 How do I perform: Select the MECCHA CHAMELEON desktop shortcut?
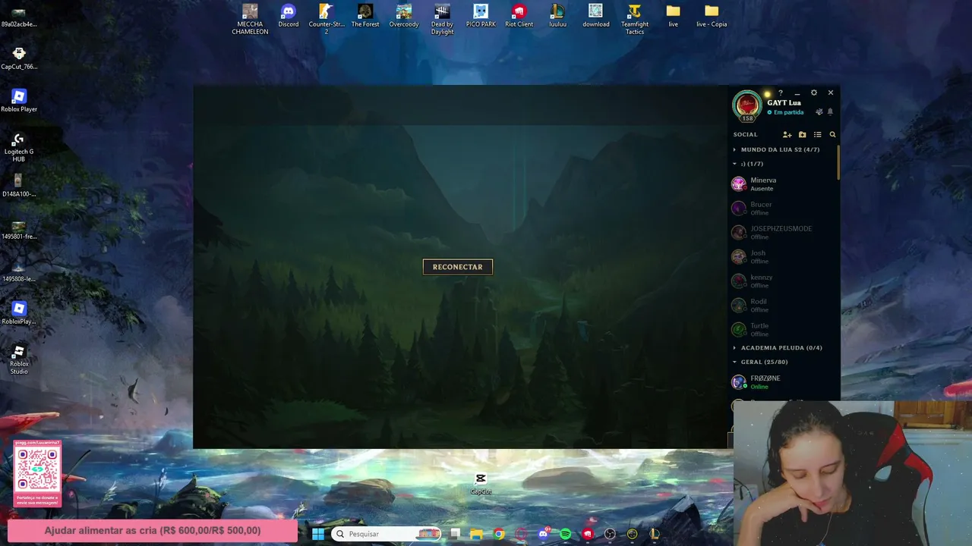coord(250,19)
